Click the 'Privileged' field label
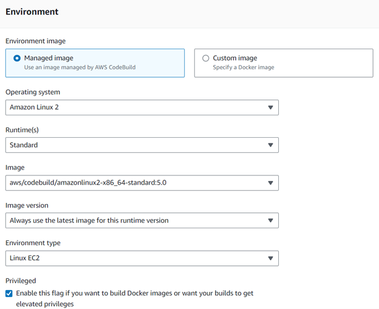Viewport: 379px width, 309px height. coord(19,281)
